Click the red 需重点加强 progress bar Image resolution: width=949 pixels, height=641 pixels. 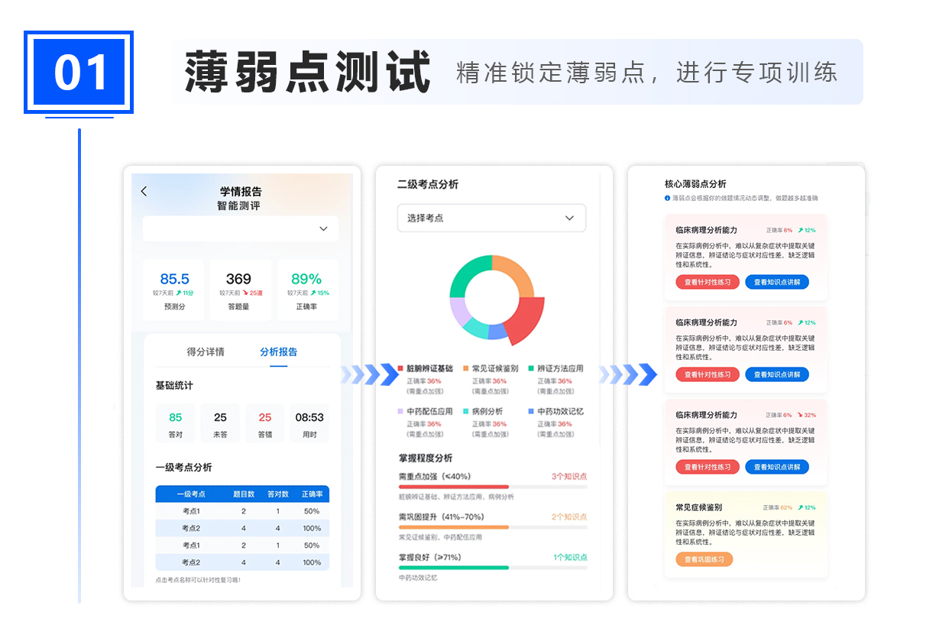point(453,487)
